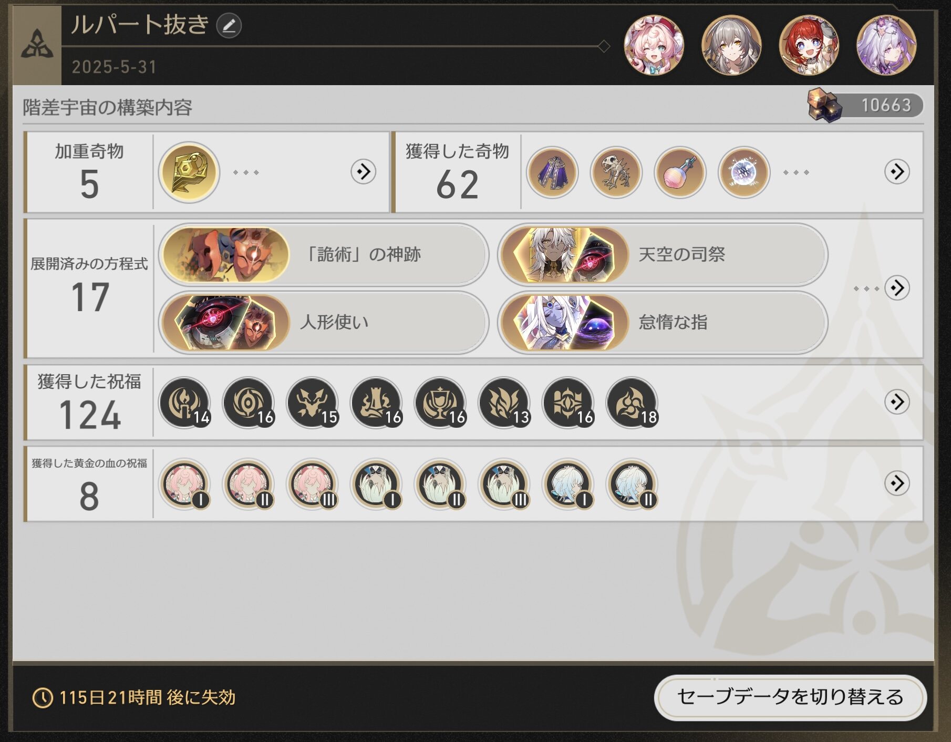Expand the 展開済みの方程式 list arrow
951x742 pixels.
pos(897,288)
